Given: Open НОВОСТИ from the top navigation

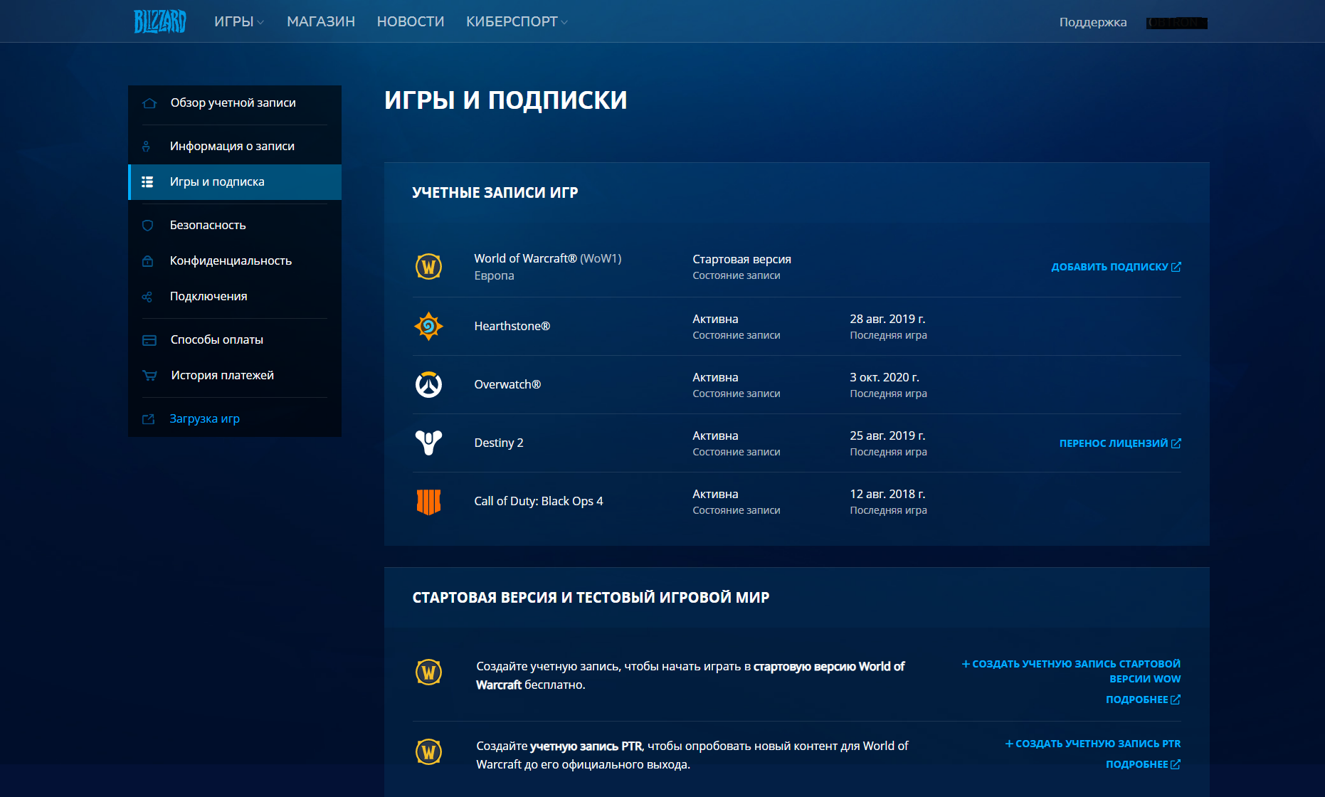Looking at the screenshot, I should [x=411, y=21].
